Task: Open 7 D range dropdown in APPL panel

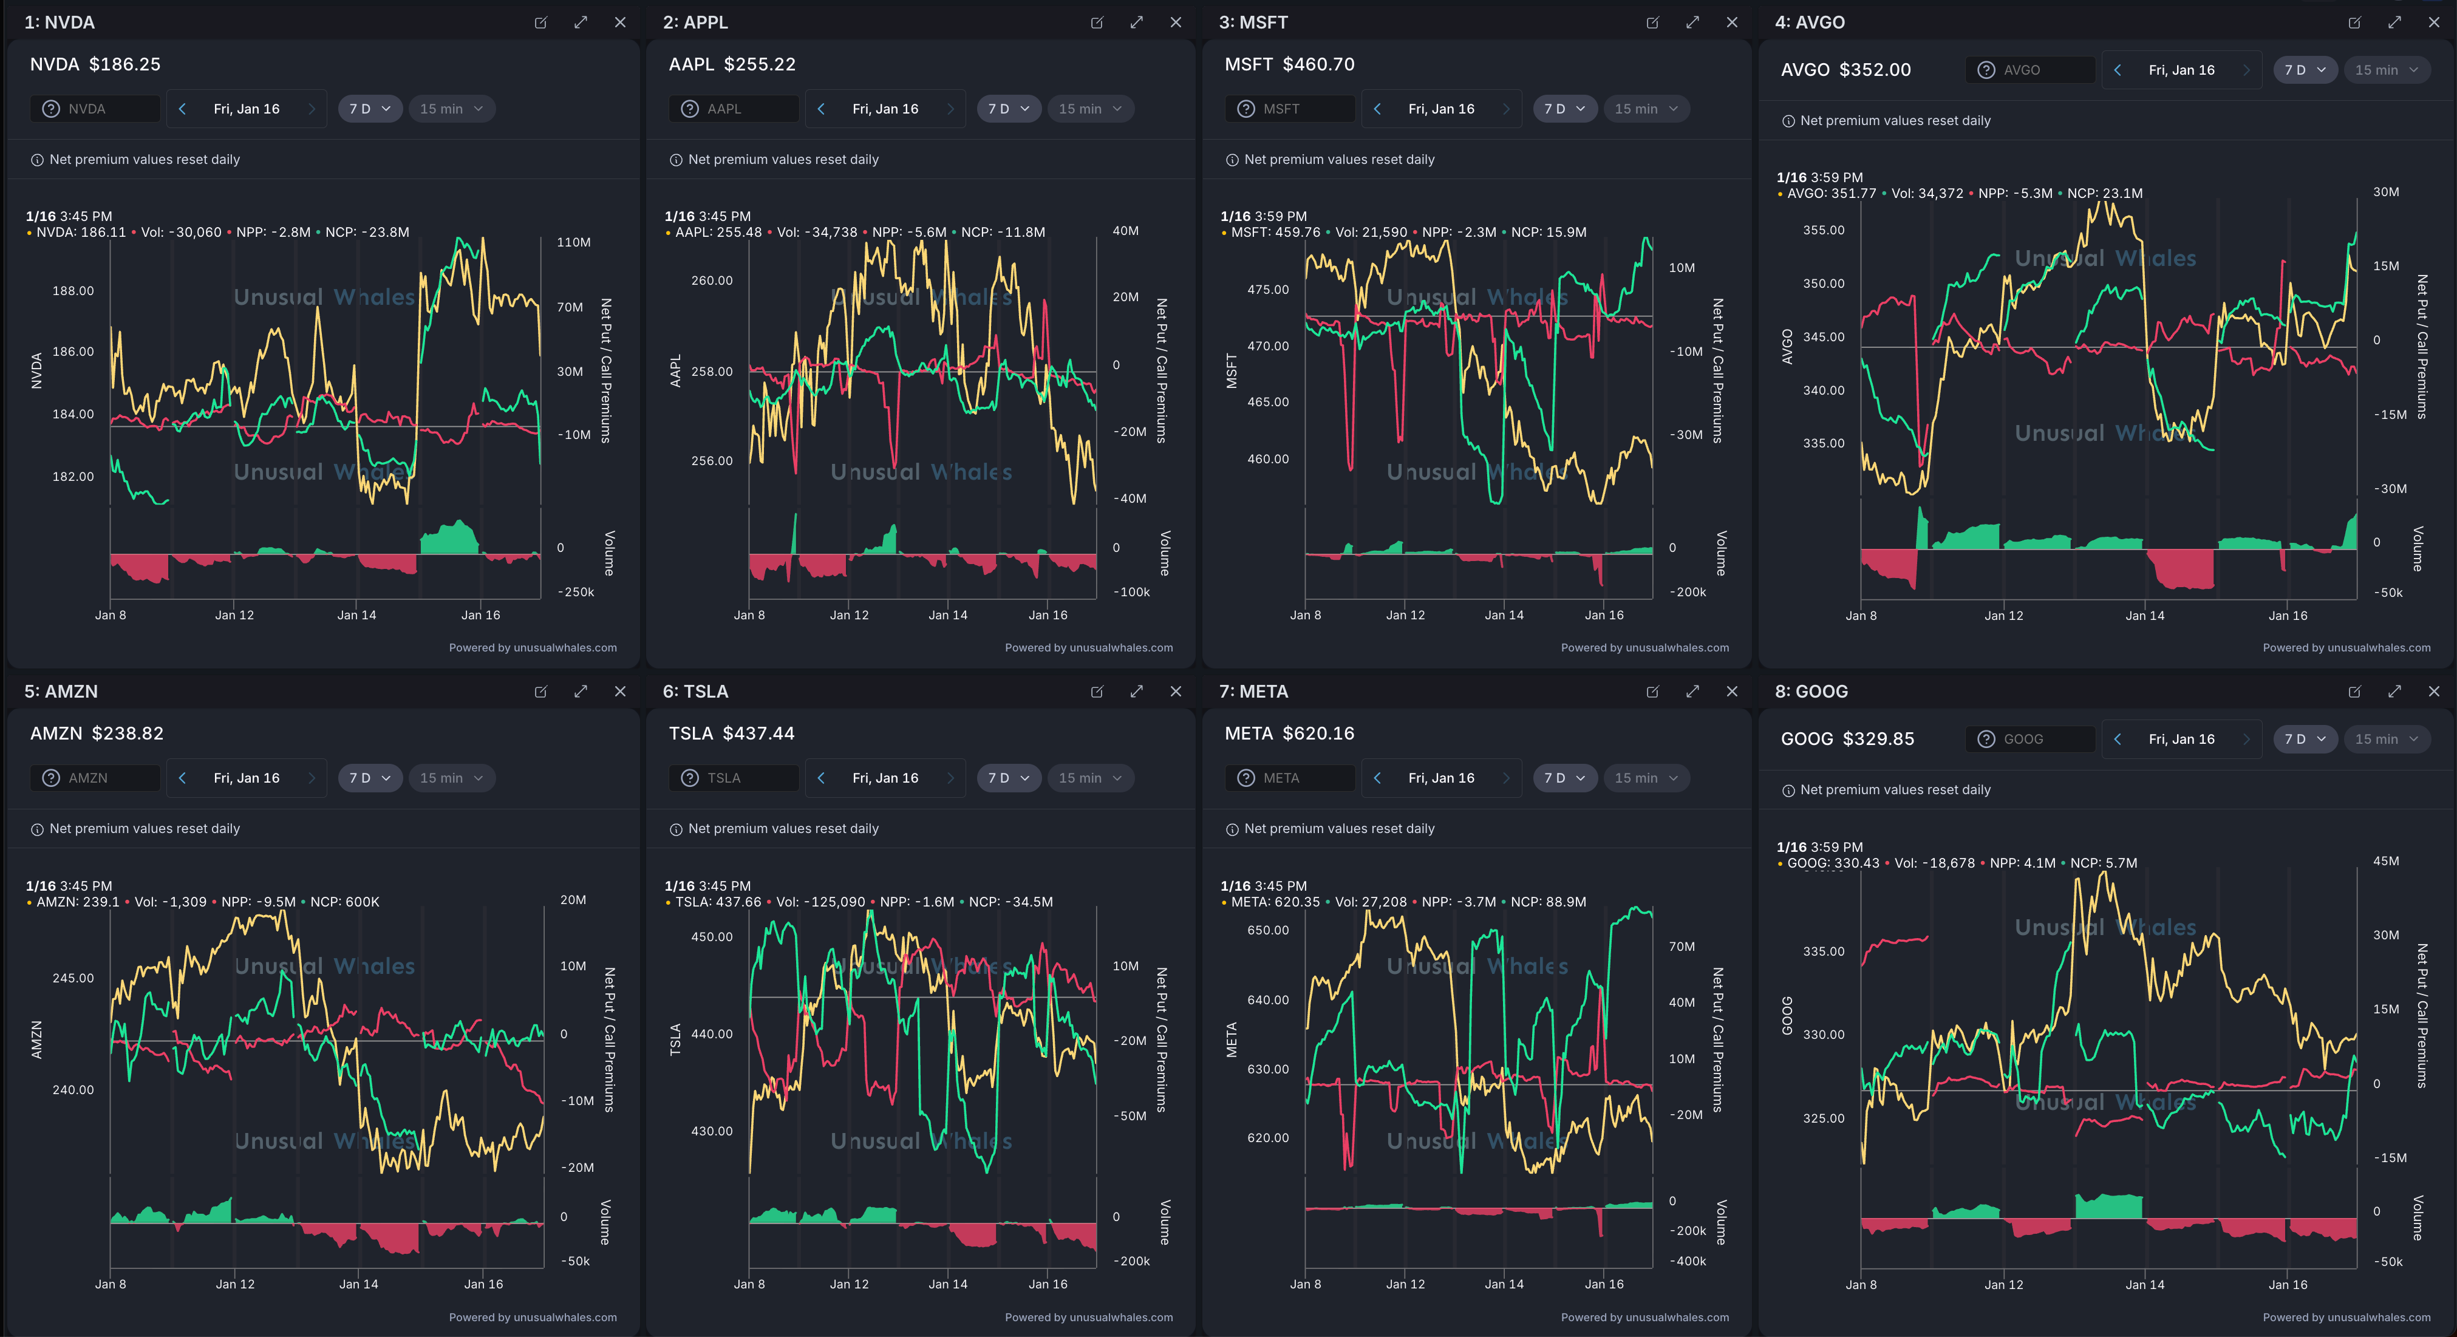Action: [x=1008, y=109]
